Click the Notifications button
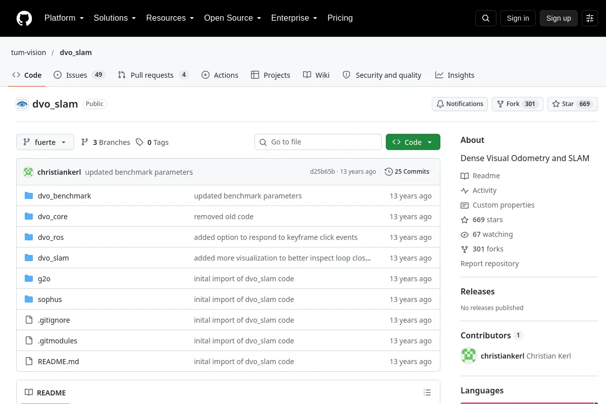 460,104
